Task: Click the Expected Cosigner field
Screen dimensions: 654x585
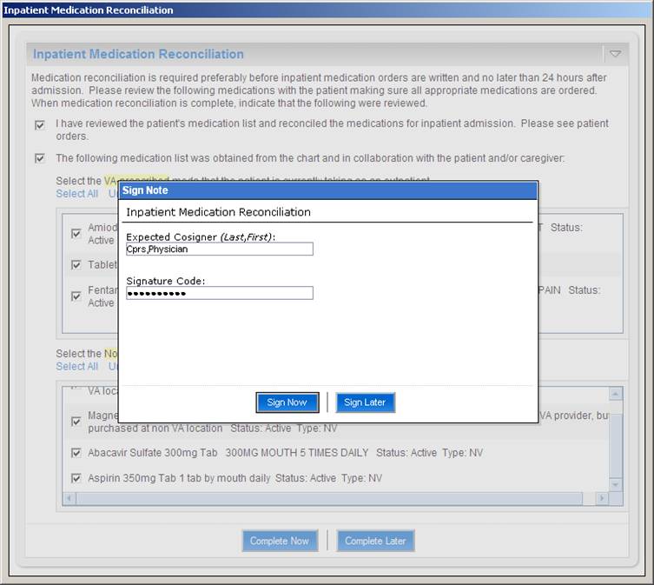Action: click(219, 249)
